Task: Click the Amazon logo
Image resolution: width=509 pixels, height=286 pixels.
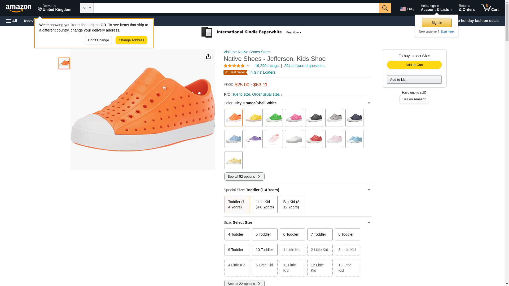Action: click(19, 8)
